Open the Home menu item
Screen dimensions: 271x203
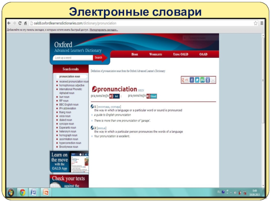point(134,54)
